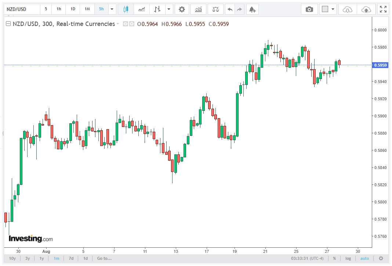Screen dimensions: 392x266
Task: Add alert bell icon
Action: (253, 9)
